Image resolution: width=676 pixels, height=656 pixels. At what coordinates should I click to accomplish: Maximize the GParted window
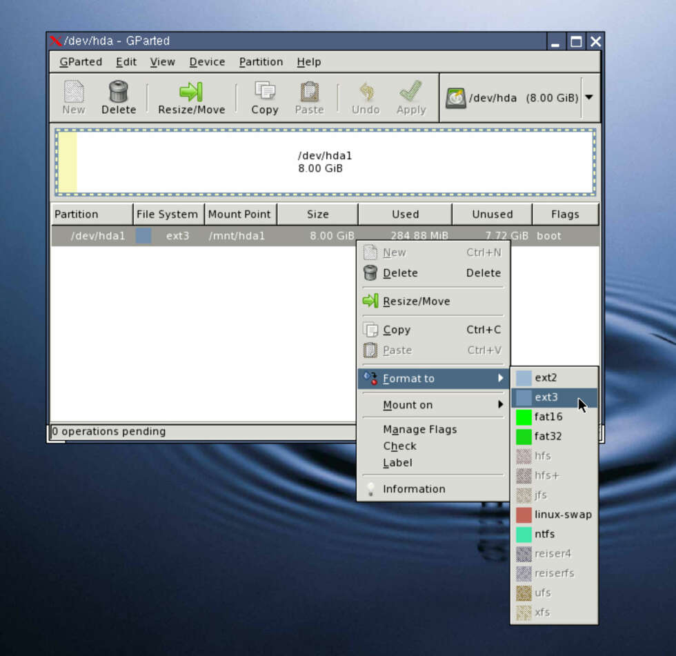[576, 41]
